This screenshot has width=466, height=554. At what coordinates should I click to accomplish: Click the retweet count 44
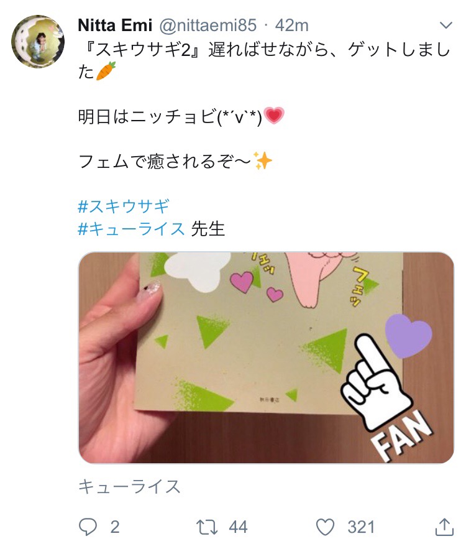pos(238,527)
